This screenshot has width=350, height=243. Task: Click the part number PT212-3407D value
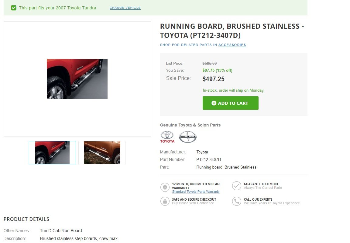(x=209, y=159)
